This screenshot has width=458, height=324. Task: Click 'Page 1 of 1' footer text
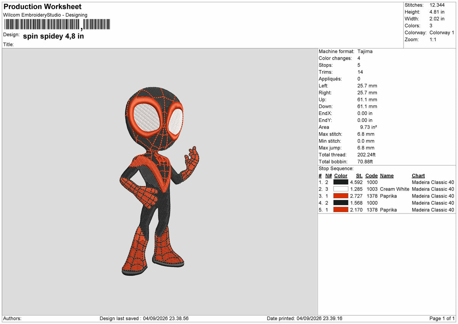click(442, 319)
